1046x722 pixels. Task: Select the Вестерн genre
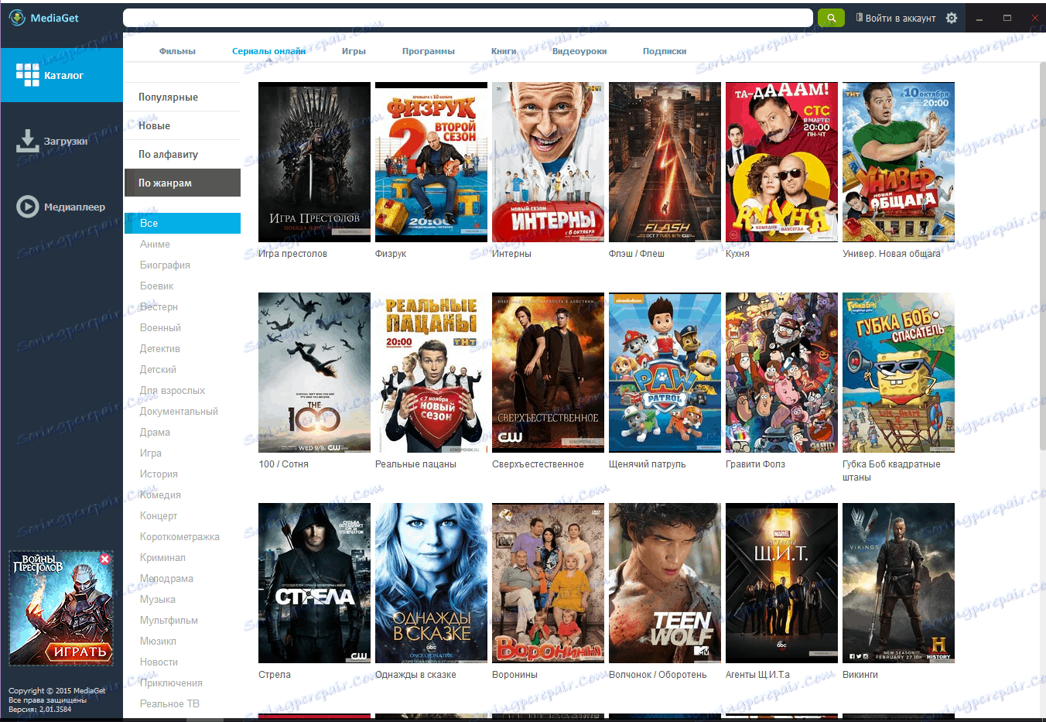(159, 306)
